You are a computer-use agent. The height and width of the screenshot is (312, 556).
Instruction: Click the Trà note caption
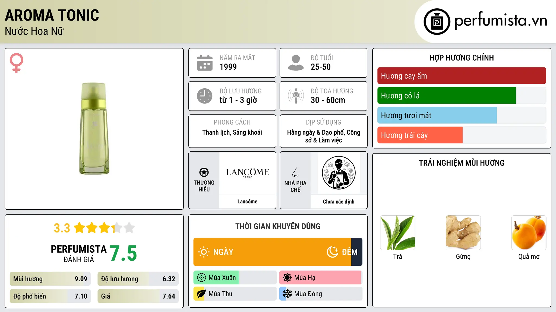coord(397,256)
